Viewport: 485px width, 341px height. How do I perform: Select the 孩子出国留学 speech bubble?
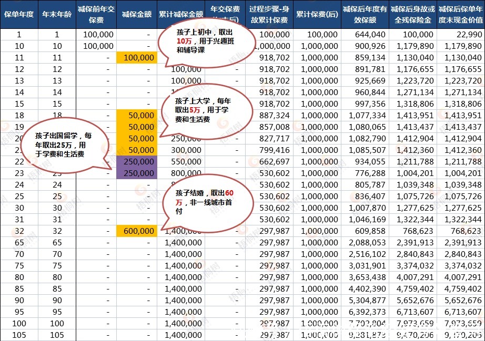click(63, 144)
